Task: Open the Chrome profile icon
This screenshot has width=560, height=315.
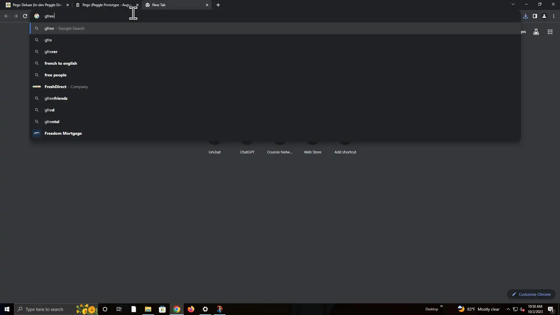Action: (544, 16)
